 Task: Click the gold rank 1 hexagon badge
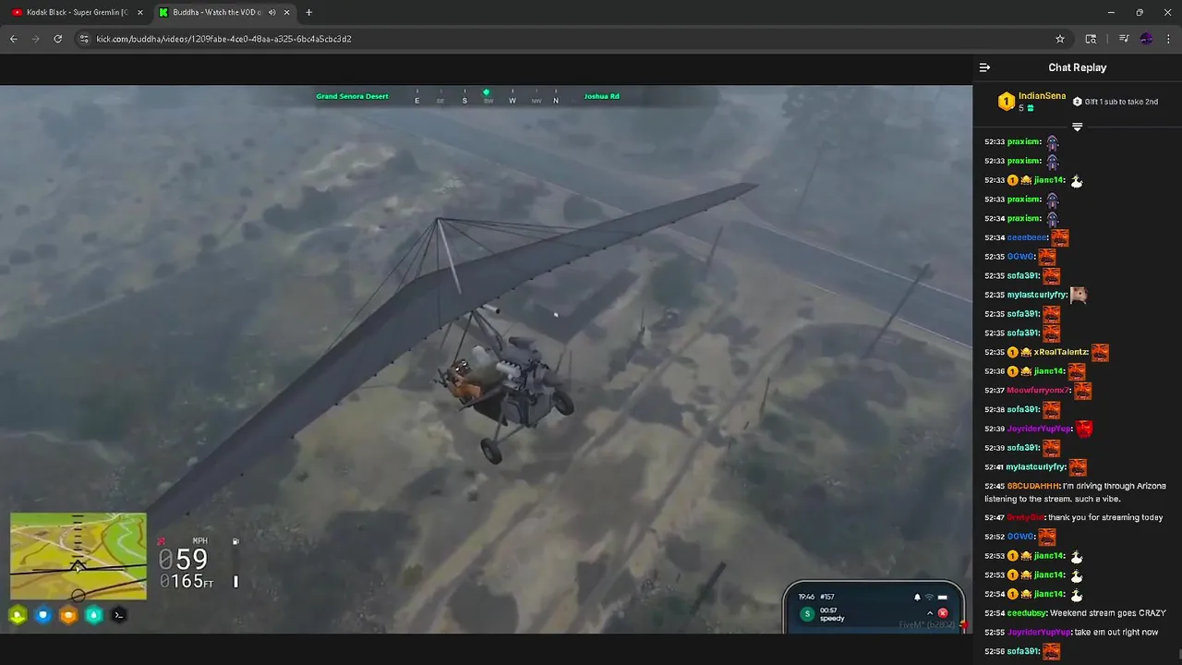[1006, 102]
